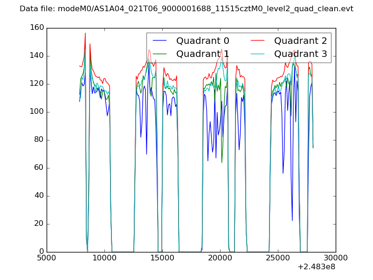Click the 25000 x-axis tick label
Screen dimensions: 373x280
(278, 258)
